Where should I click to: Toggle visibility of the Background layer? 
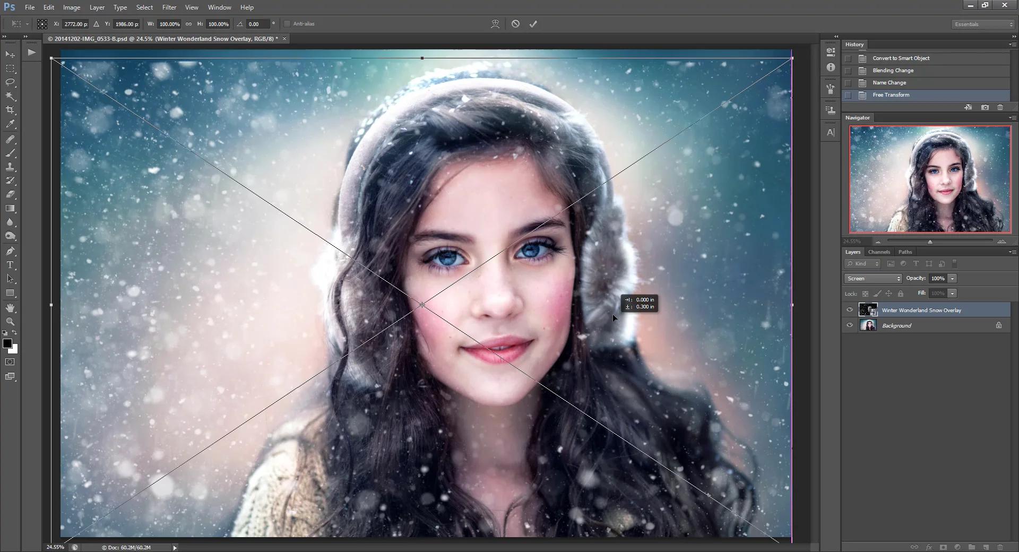click(849, 325)
